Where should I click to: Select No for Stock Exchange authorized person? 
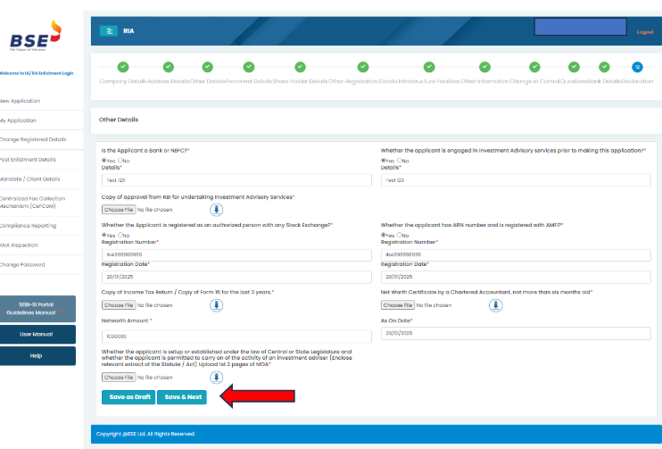click(x=122, y=235)
